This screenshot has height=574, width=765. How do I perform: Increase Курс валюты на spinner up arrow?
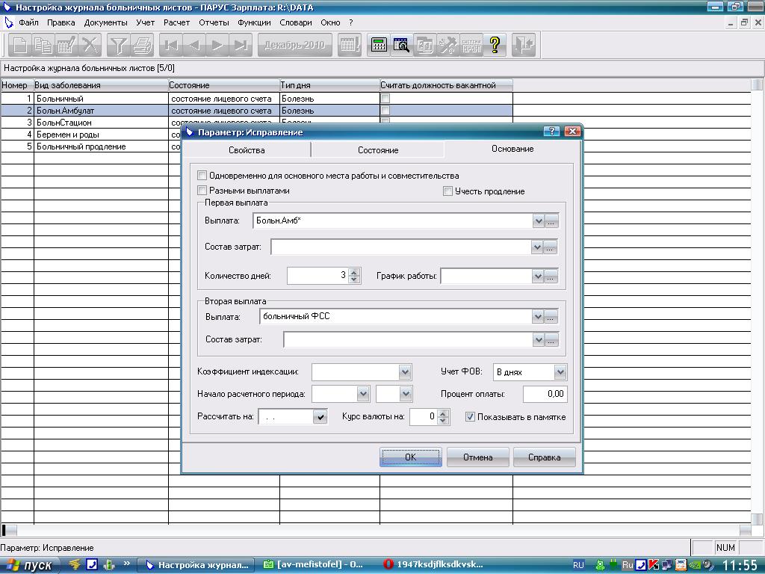[x=442, y=414]
